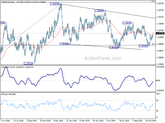Click RSI axis value 100

pyautogui.click(x=158, y=94)
